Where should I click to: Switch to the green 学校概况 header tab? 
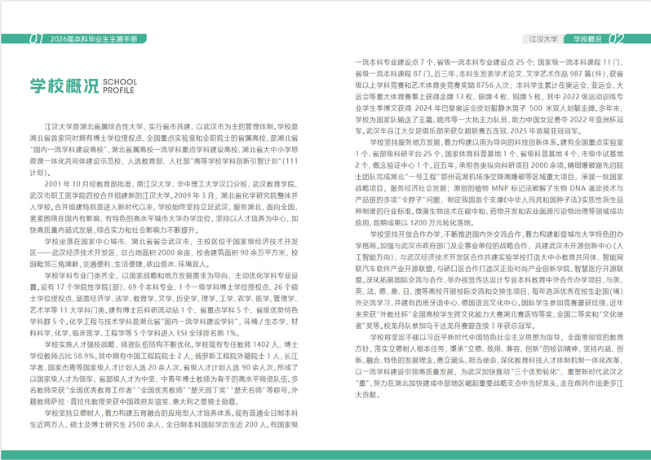[587, 38]
